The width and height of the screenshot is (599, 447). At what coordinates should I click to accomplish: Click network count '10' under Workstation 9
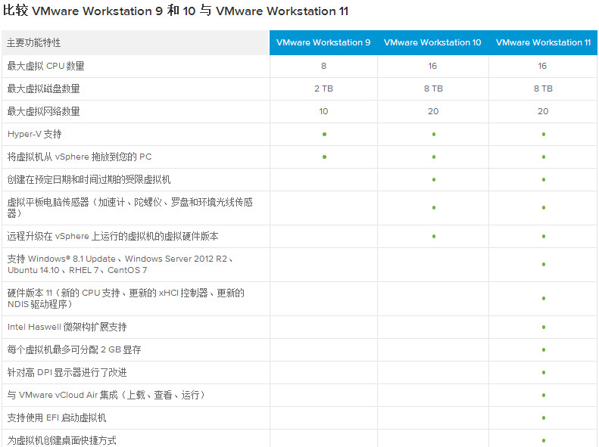click(323, 111)
